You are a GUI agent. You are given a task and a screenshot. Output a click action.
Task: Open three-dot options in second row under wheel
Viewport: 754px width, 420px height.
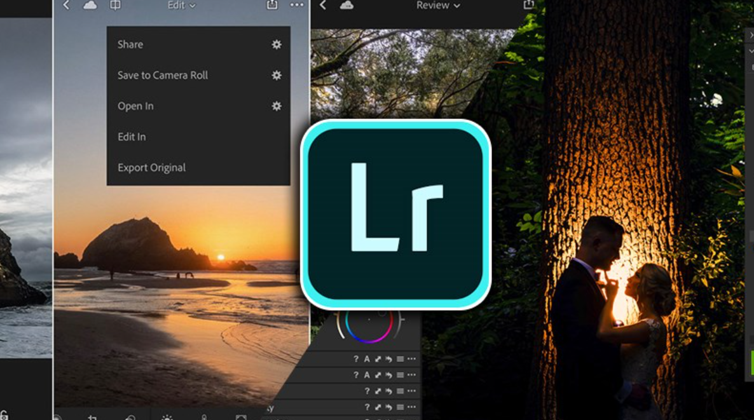[x=411, y=375]
